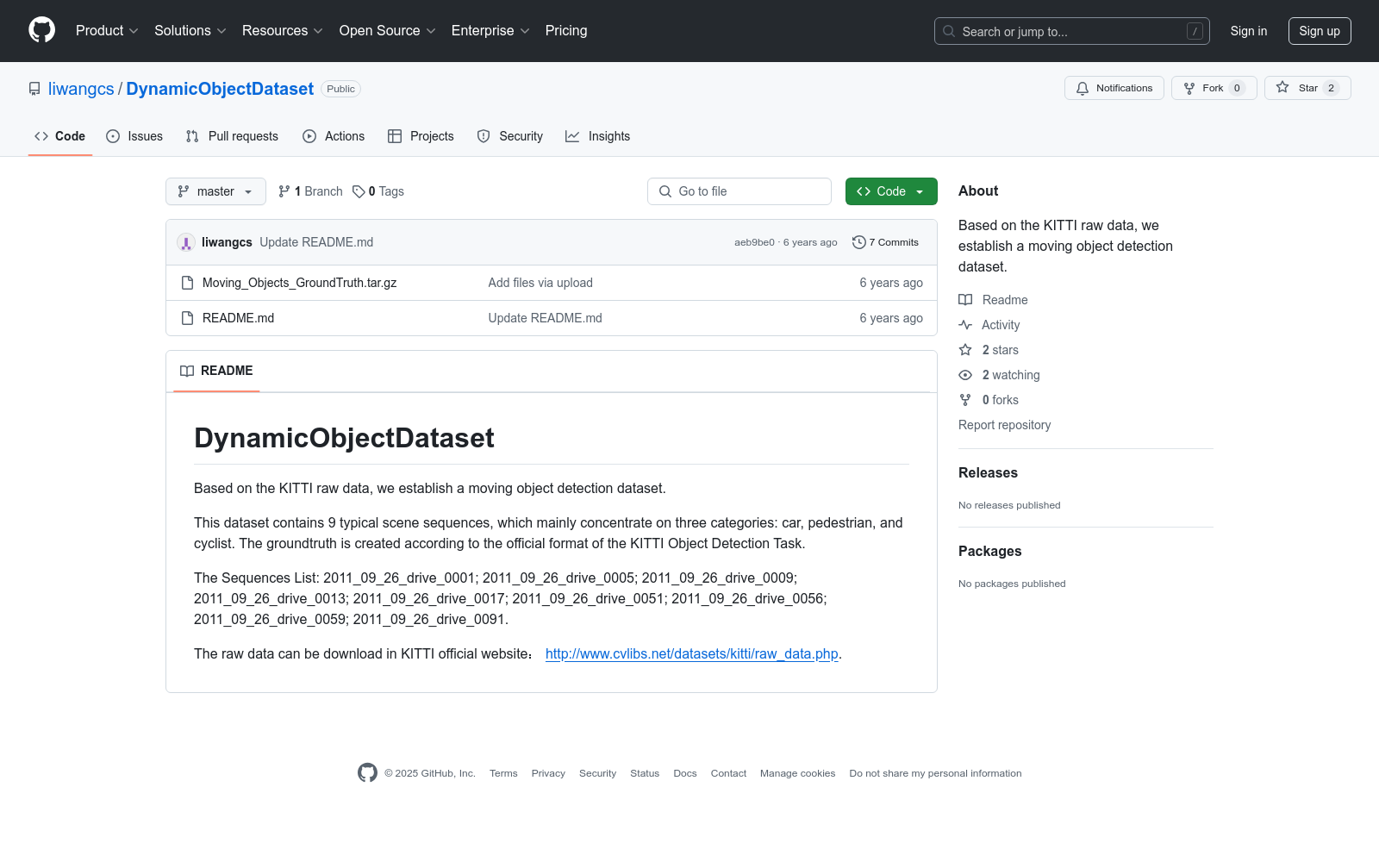
Task: Focus the Search or jump to box
Action: (1072, 31)
